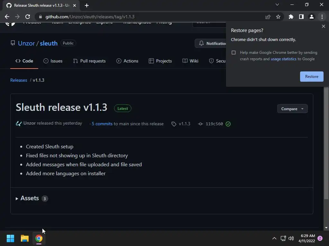Open the Compare dropdown

[292, 109]
